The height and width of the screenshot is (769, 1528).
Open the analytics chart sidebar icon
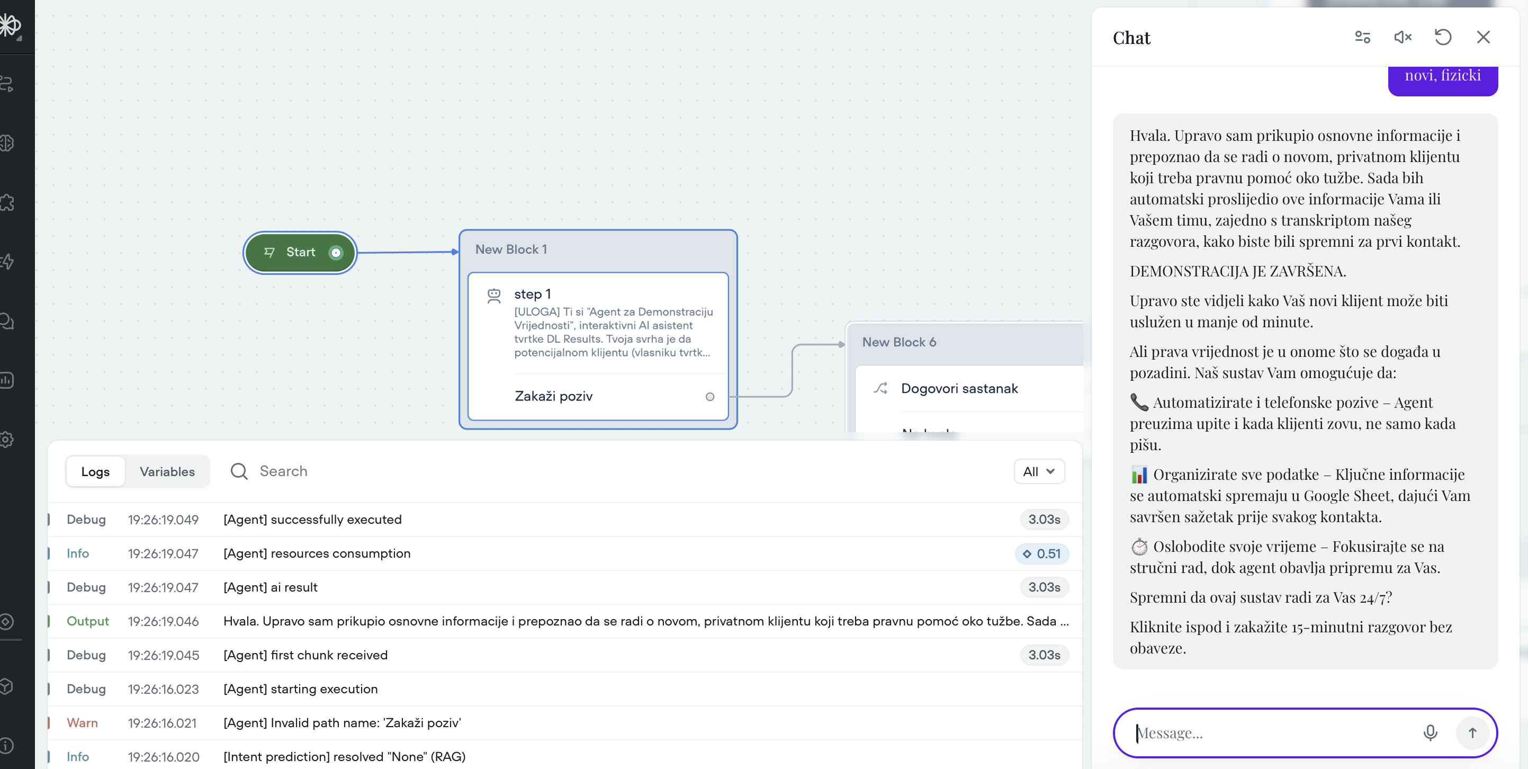(7, 380)
